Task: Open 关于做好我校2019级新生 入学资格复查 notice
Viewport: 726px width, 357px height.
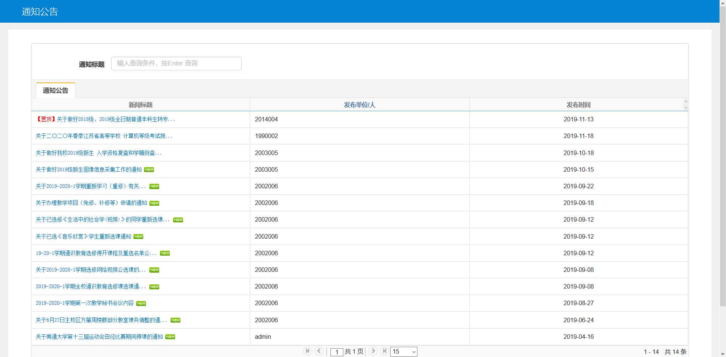Action: pyautogui.click(x=99, y=153)
